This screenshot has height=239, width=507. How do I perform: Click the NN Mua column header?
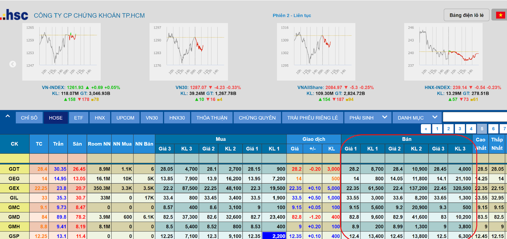pyautogui.click(x=122, y=144)
